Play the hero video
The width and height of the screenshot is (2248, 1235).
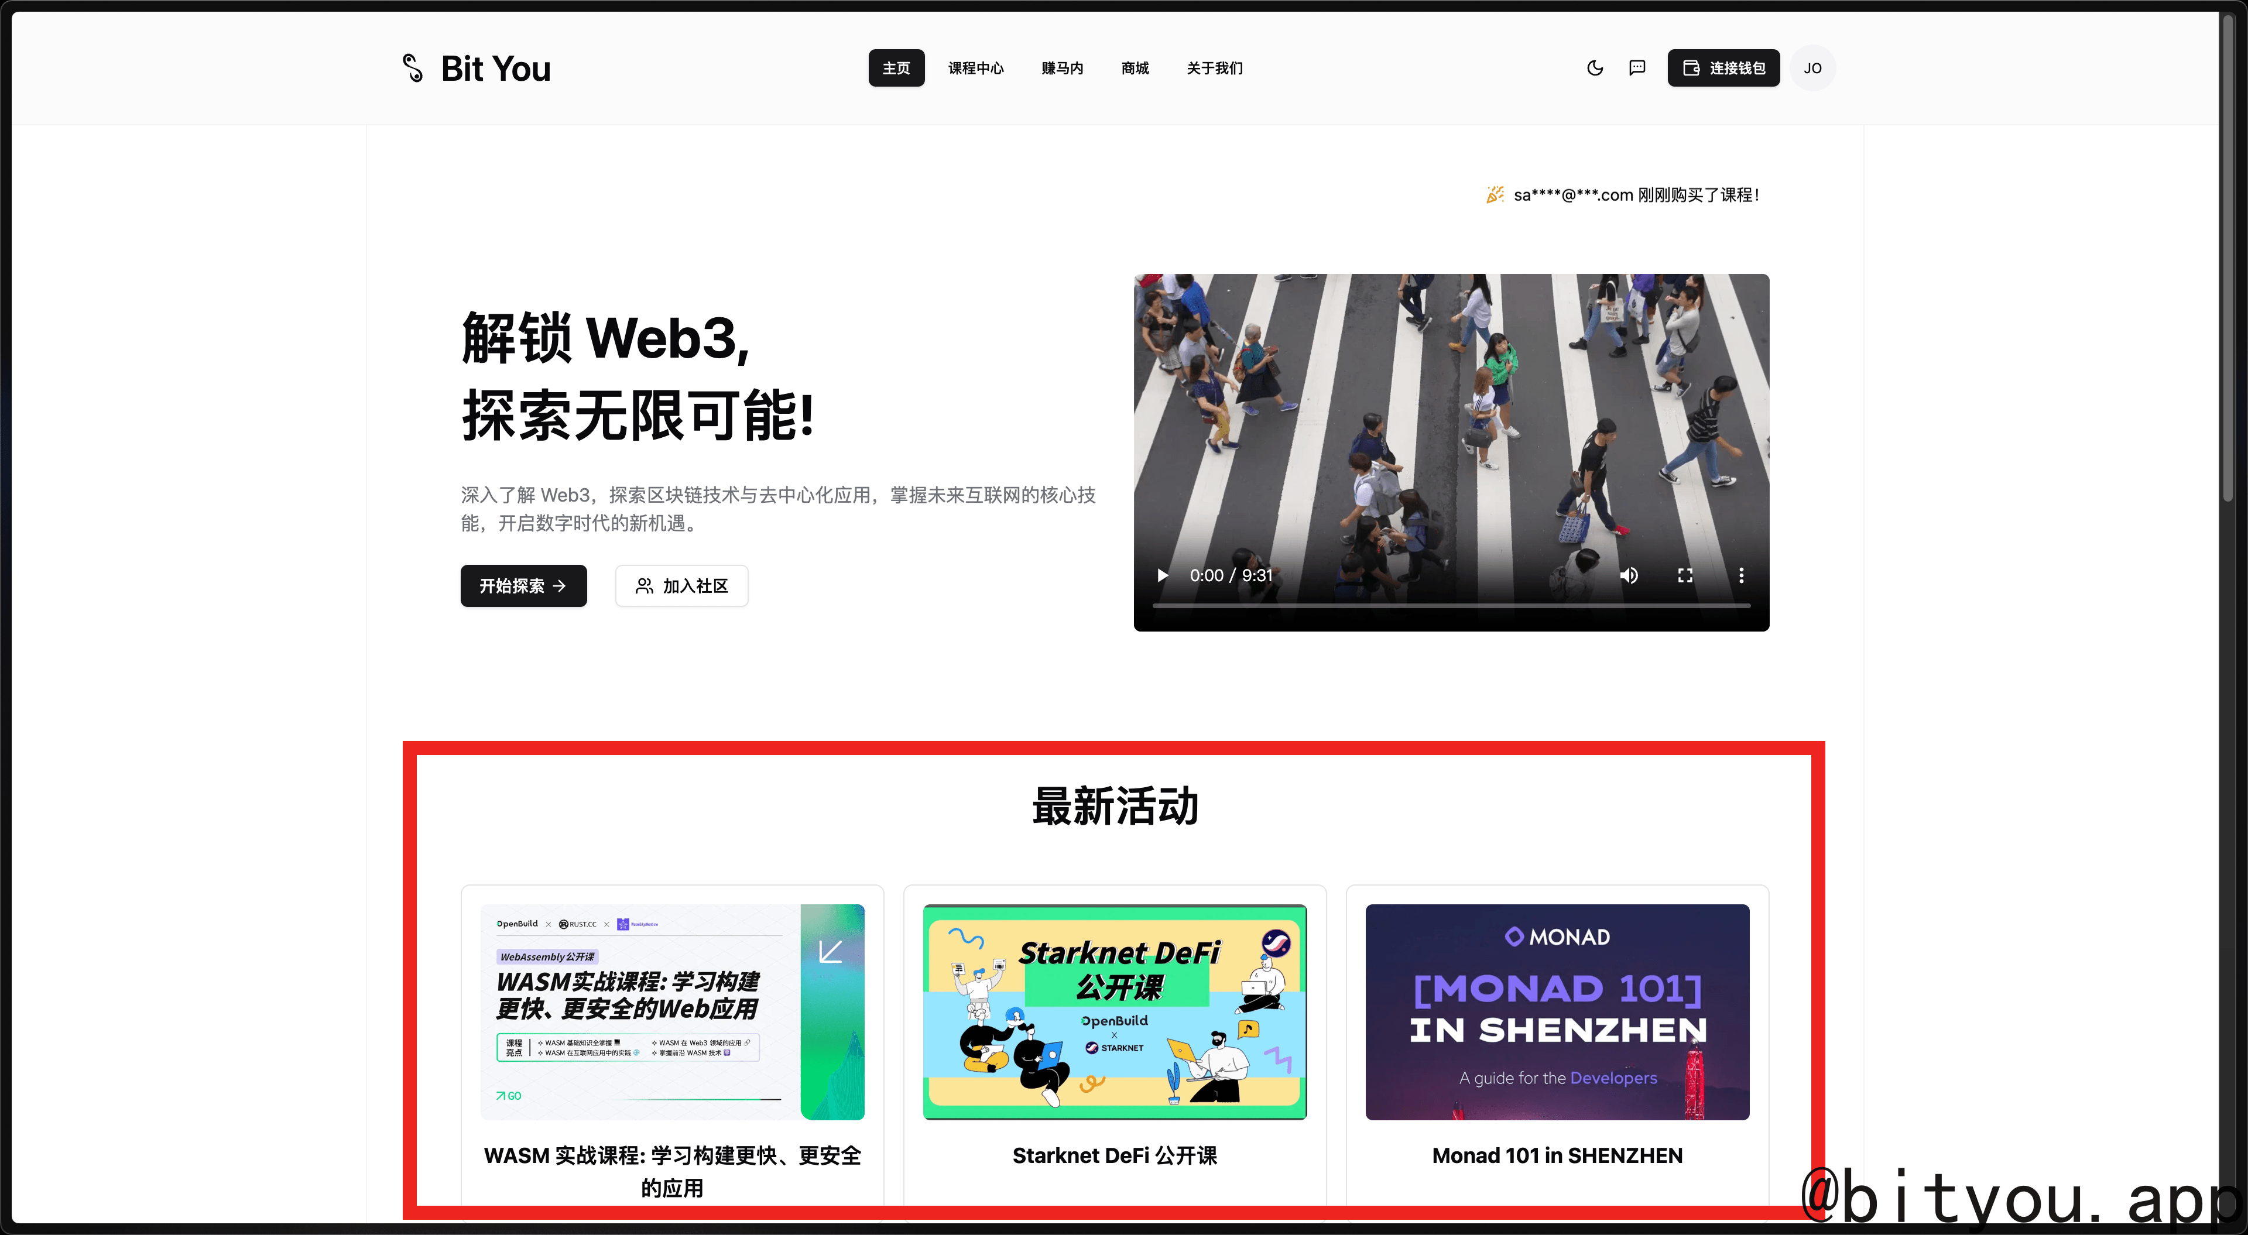tap(1163, 575)
